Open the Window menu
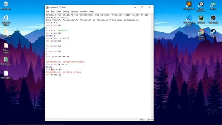This screenshot has width=222, height=125. pos(84,11)
